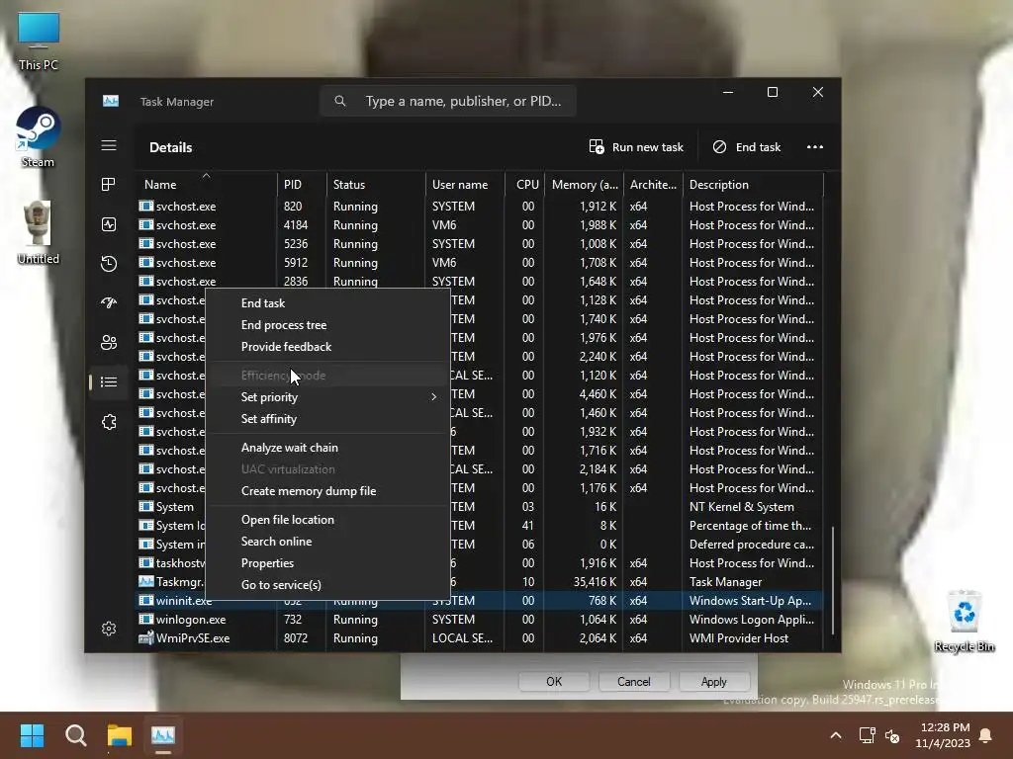Click the End task toolbar button

747,147
